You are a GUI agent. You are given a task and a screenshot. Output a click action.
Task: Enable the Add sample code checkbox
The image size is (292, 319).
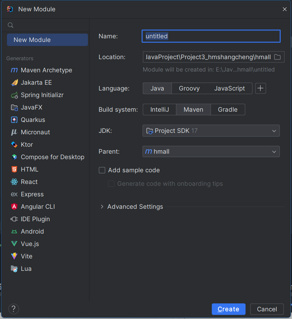pyautogui.click(x=102, y=170)
